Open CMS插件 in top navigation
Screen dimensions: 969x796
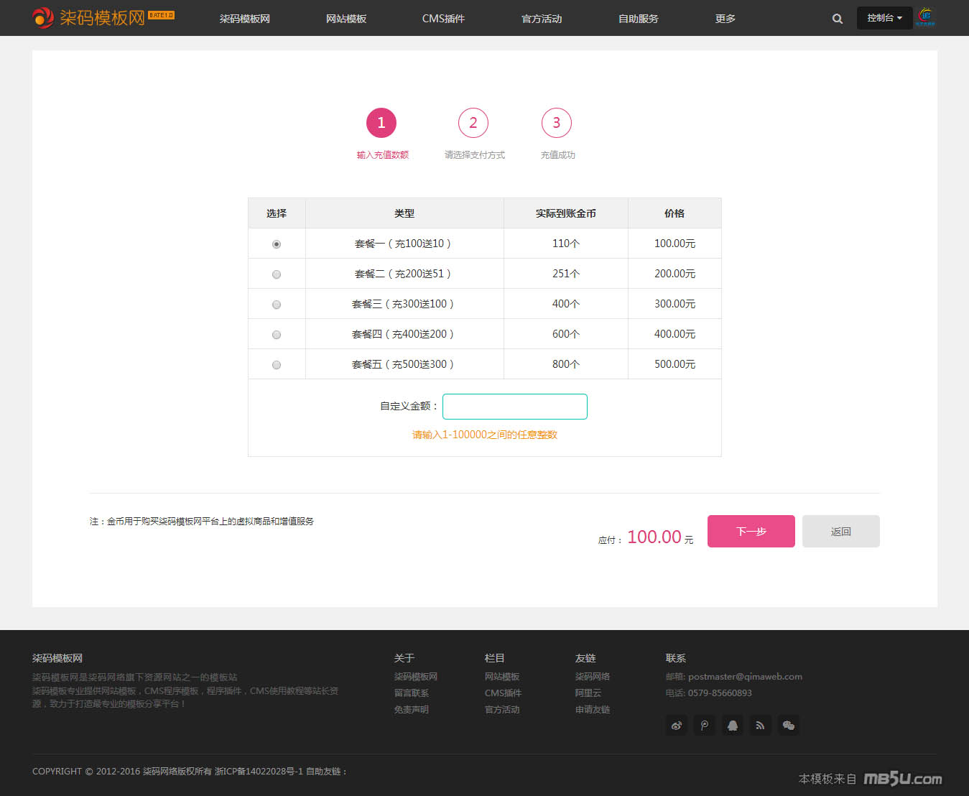coord(443,19)
